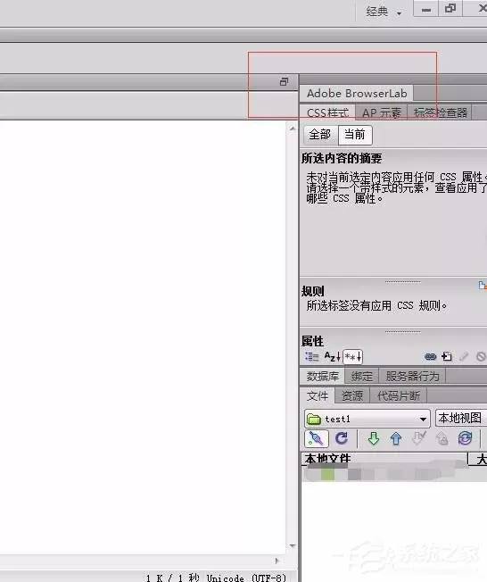Switch to the 资源 tab
487x582 pixels.
(x=352, y=396)
